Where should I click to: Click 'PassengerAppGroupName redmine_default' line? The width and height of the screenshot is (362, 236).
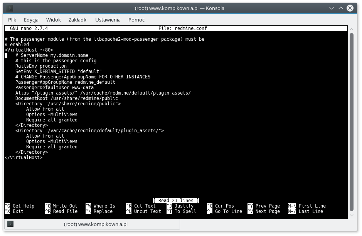pyautogui.click(x=65, y=82)
